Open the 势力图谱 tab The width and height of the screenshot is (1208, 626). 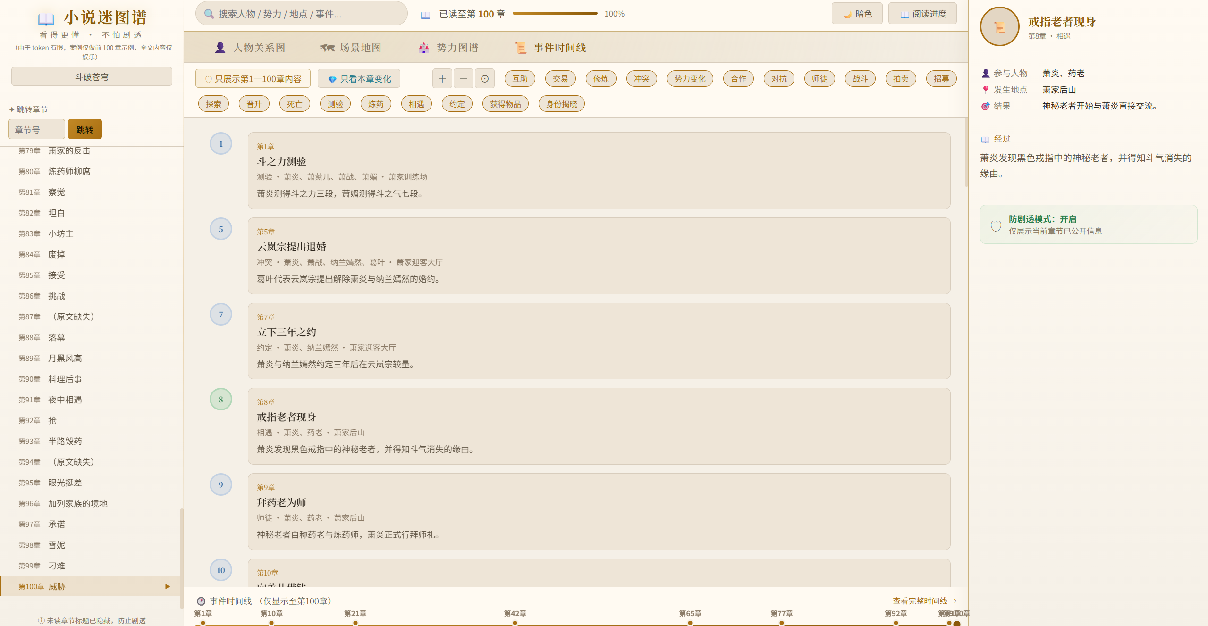448,48
